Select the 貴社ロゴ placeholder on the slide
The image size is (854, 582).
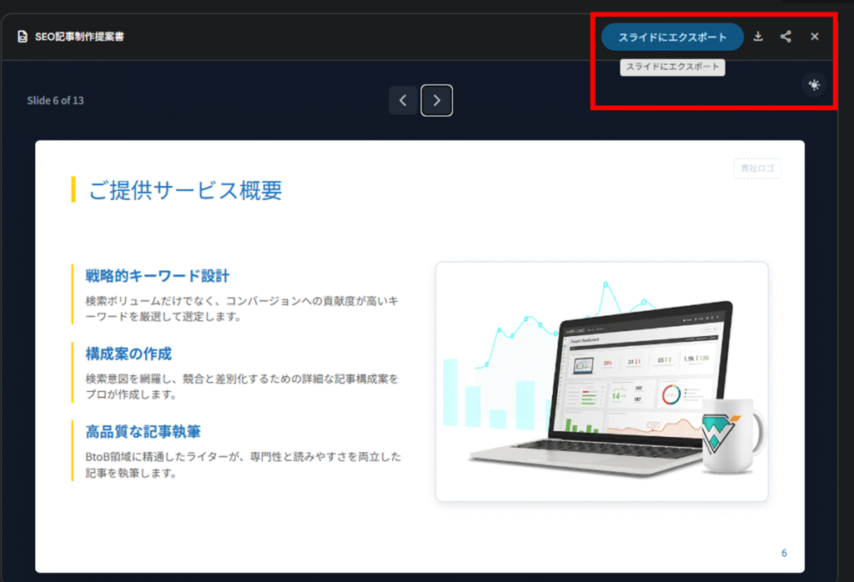pos(757,168)
